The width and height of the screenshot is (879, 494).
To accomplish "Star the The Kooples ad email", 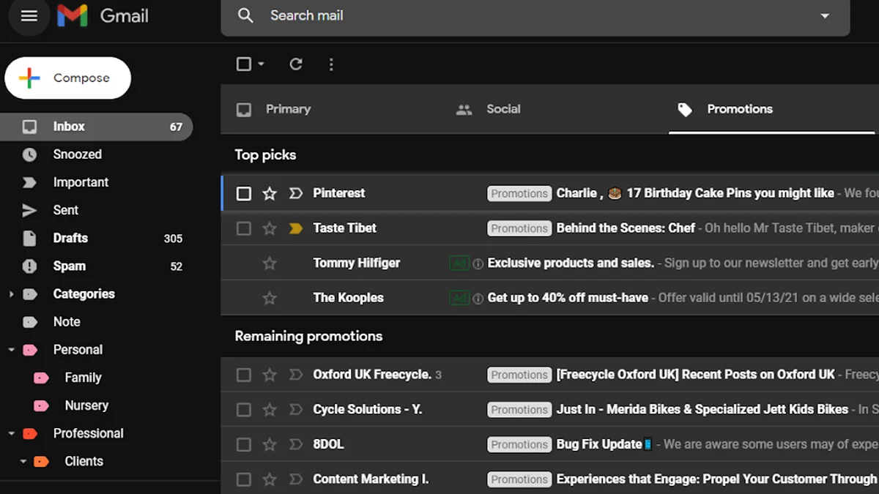I will (x=270, y=298).
